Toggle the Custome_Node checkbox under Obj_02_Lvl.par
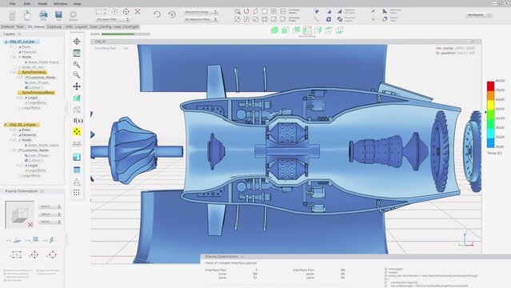This screenshot has height=288, width=511. click(x=14, y=150)
